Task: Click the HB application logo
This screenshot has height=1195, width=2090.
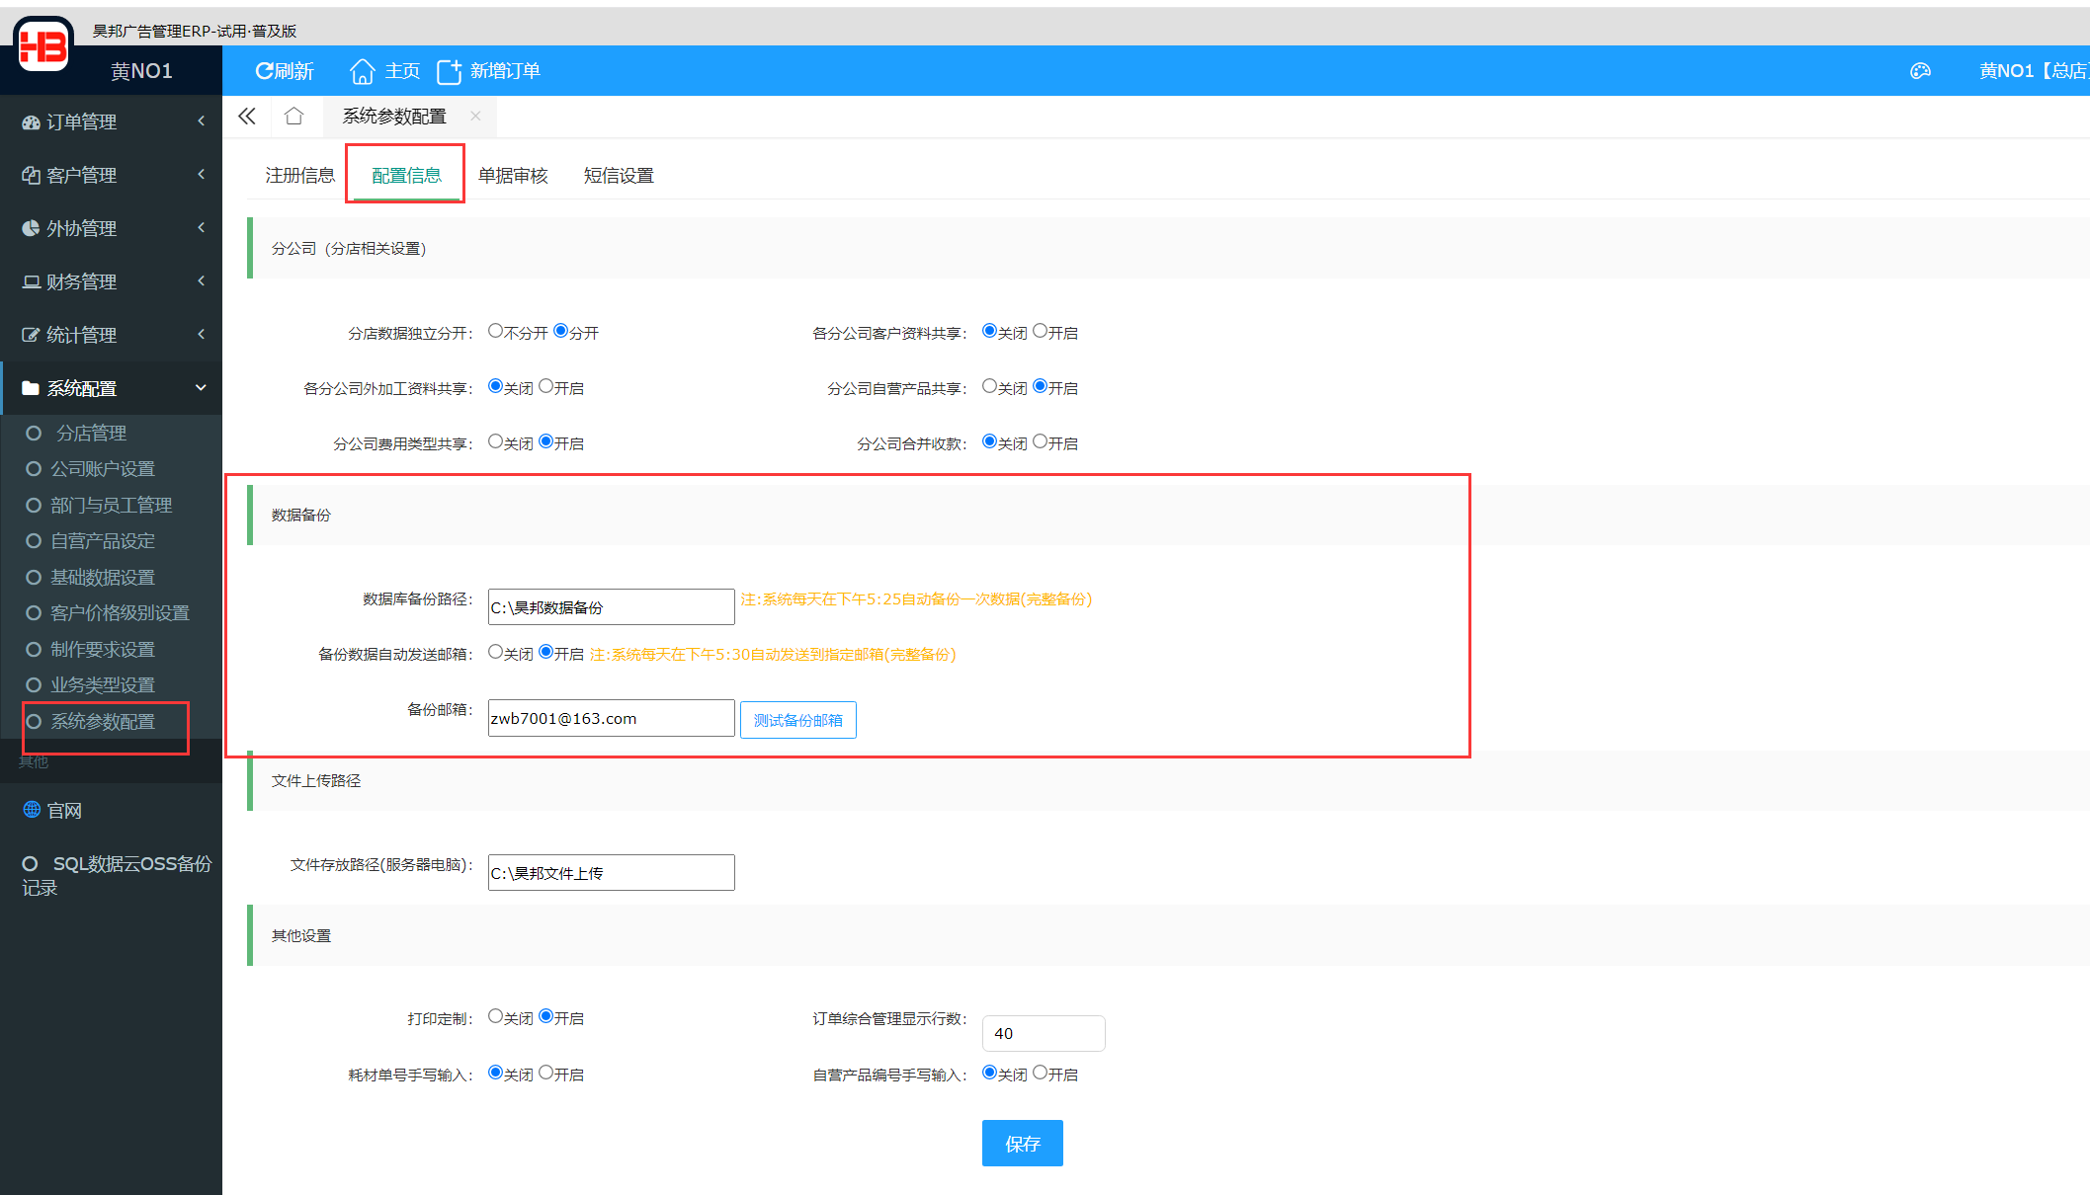Action: [x=42, y=45]
